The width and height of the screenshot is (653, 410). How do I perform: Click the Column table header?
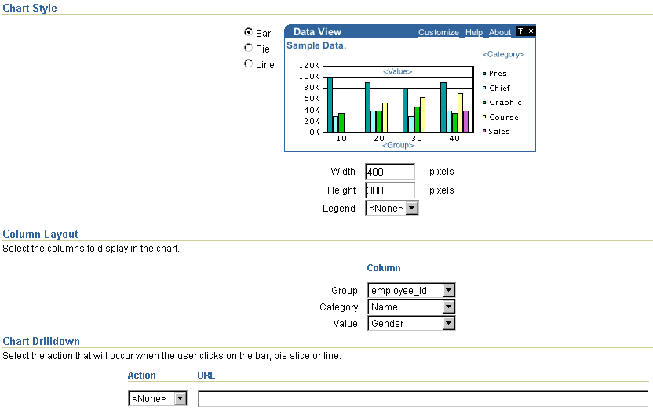(x=384, y=268)
